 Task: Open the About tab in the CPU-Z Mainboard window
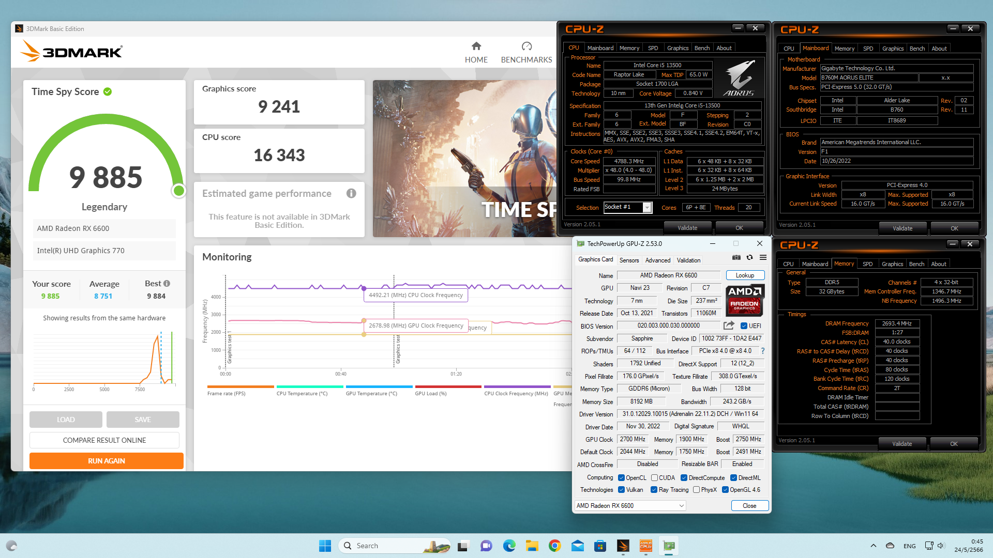pyautogui.click(x=939, y=49)
